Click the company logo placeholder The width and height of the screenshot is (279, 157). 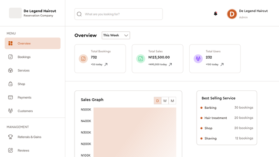[15, 13]
